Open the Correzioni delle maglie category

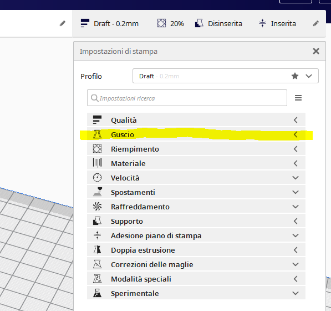(196, 264)
